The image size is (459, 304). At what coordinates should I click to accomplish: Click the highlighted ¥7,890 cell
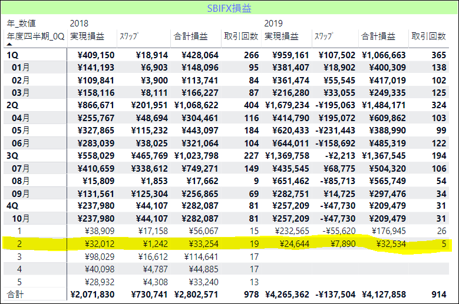343,244
